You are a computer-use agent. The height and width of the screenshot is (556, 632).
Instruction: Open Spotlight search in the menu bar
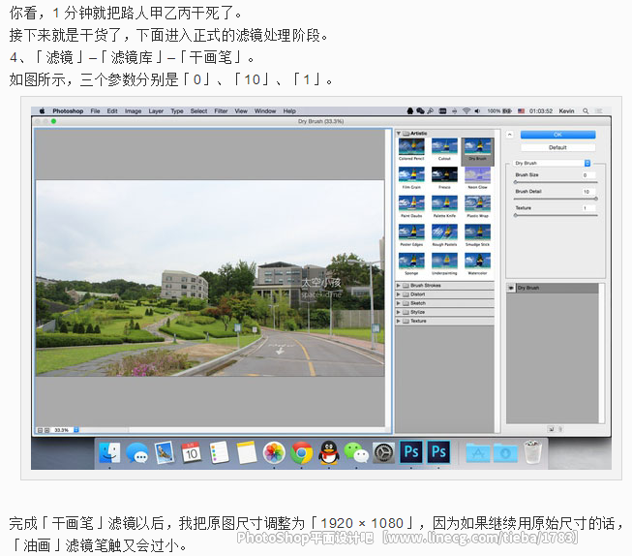click(x=586, y=111)
